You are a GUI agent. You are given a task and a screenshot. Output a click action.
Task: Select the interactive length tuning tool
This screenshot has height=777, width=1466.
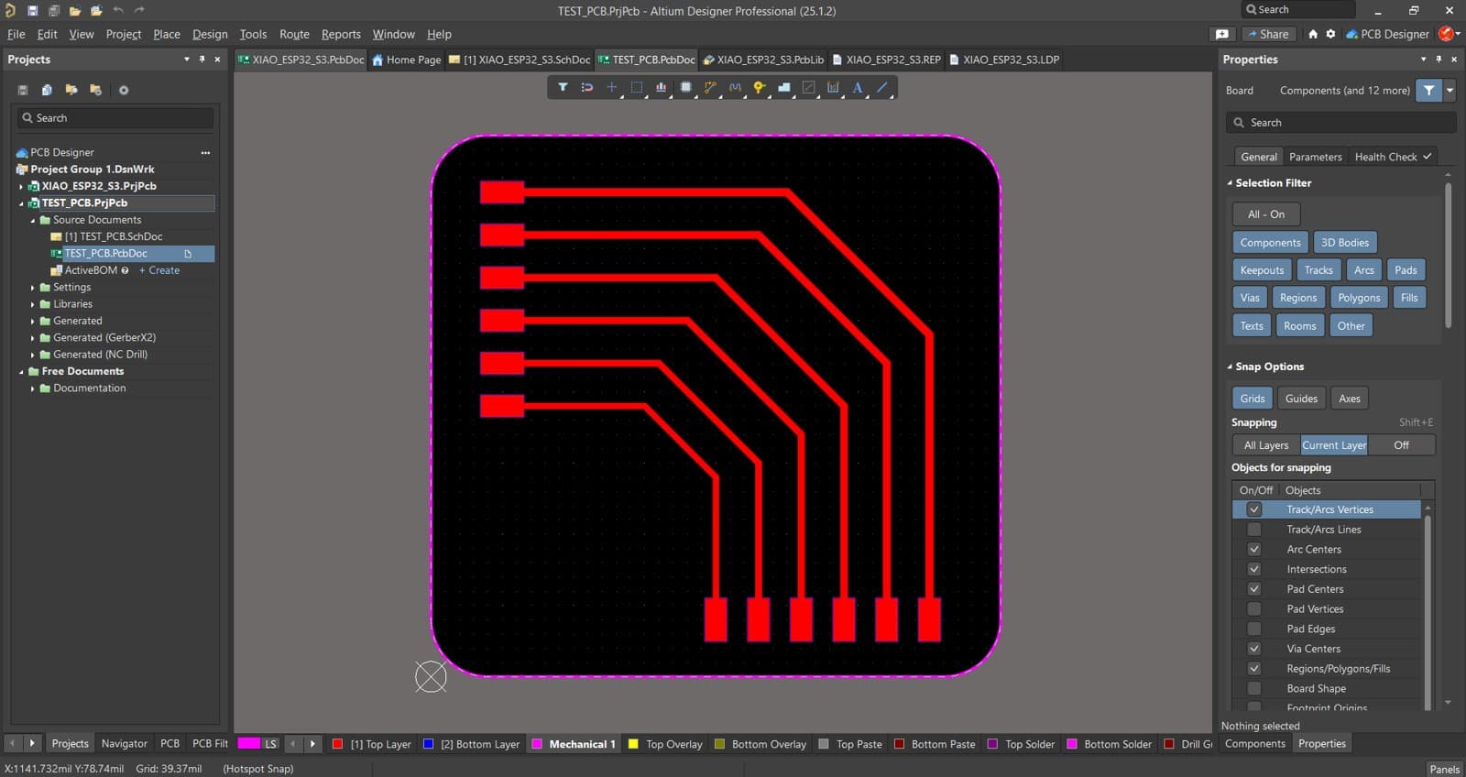tap(735, 87)
